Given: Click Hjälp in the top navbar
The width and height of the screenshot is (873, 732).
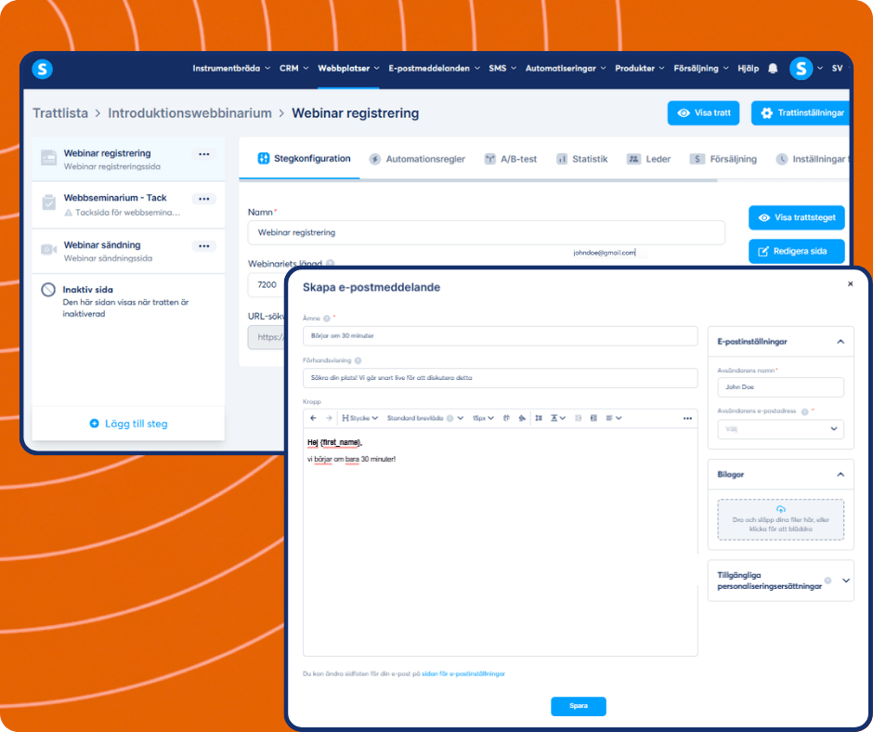Looking at the screenshot, I should coord(749,68).
